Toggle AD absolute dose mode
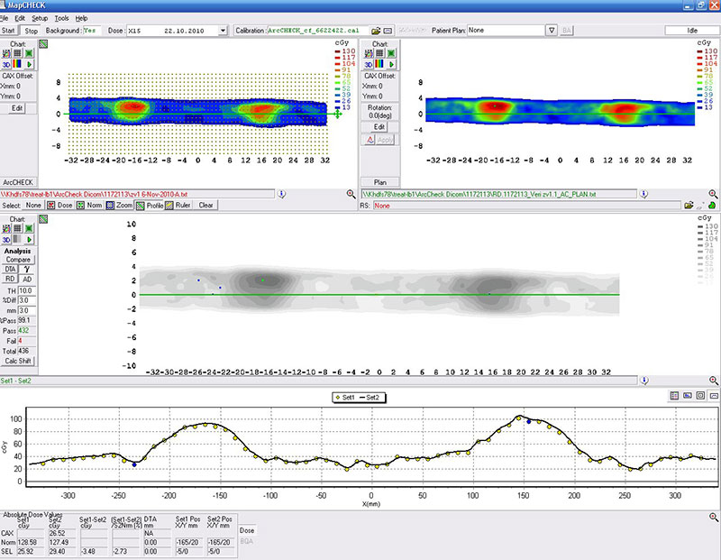The image size is (721, 560). pos(27,279)
